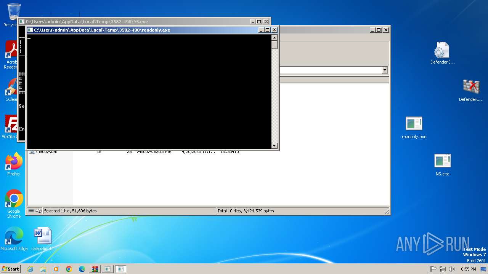
Task: Open the salepalm.rtf document icon
Action: 42,239
